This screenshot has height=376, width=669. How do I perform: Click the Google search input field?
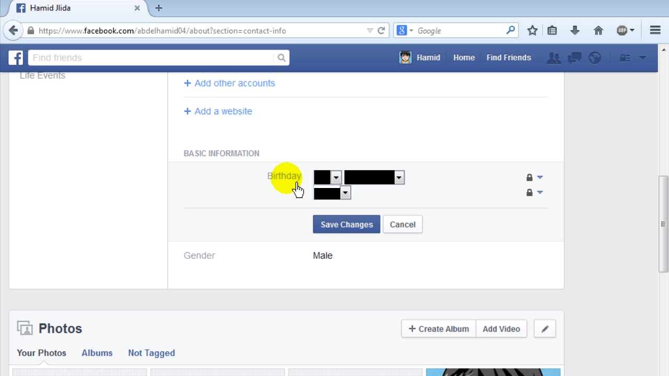click(460, 31)
